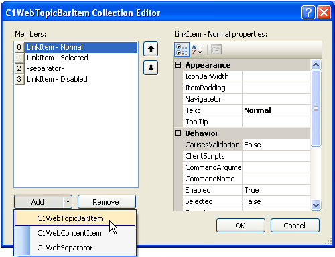Click the Help question mark button
335x257 pixels.
tap(308, 13)
